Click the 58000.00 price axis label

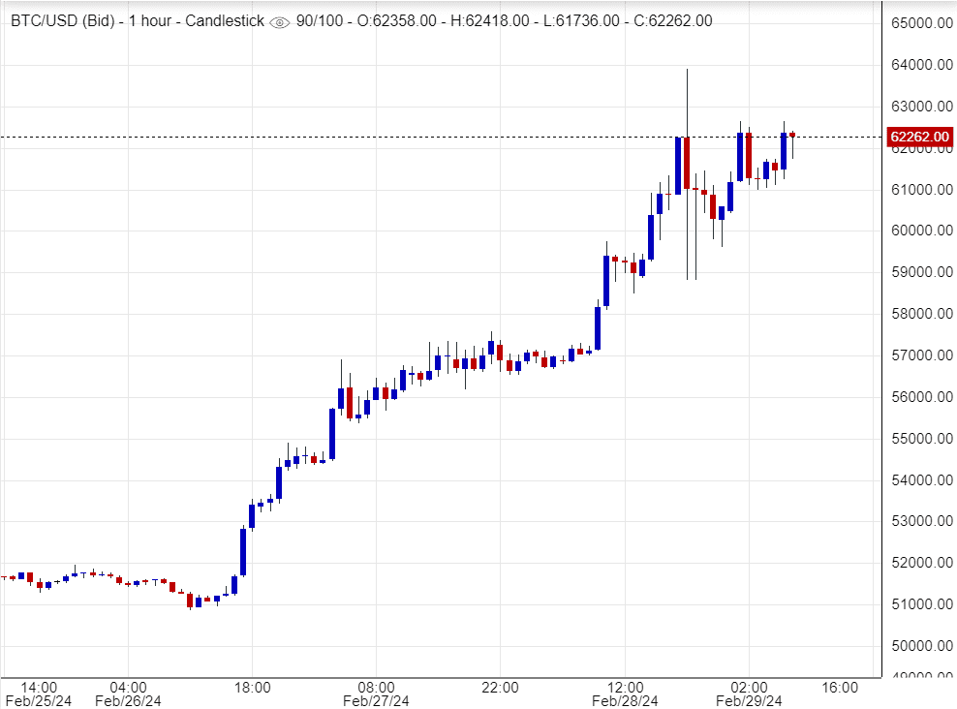pyautogui.click(x=920, y=314)
